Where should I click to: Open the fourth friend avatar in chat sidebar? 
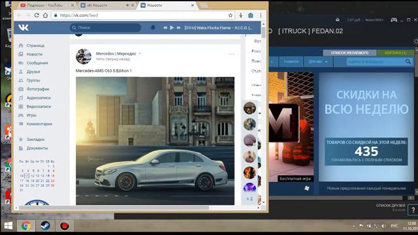(249, 157)
